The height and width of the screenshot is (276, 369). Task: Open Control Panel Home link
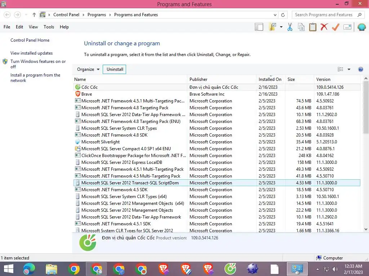pos(30,40)
